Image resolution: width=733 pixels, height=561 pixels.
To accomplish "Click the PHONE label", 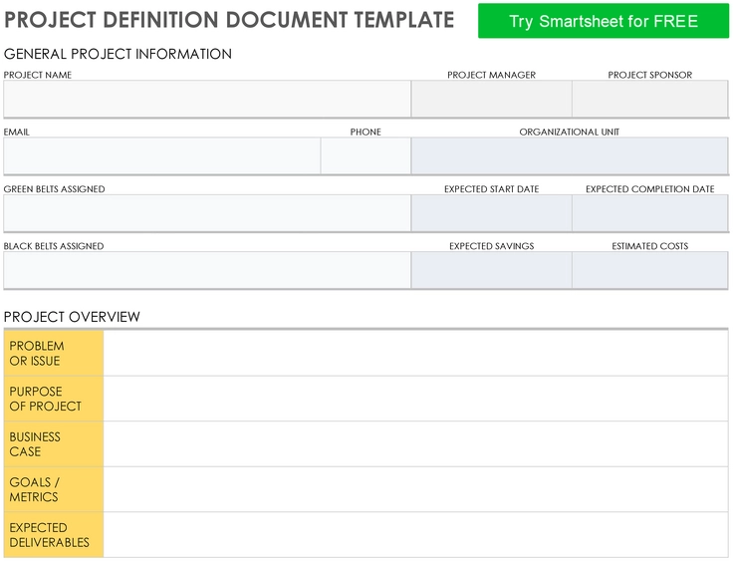I will pyautogui.click(x=366, y=132).
